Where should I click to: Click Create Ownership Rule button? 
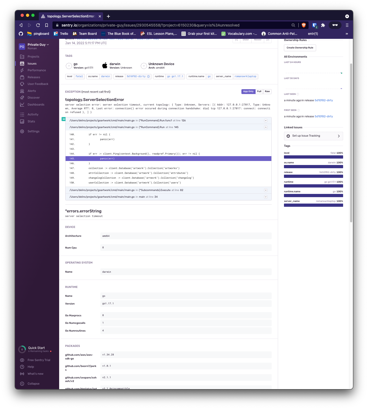(300, 48)
